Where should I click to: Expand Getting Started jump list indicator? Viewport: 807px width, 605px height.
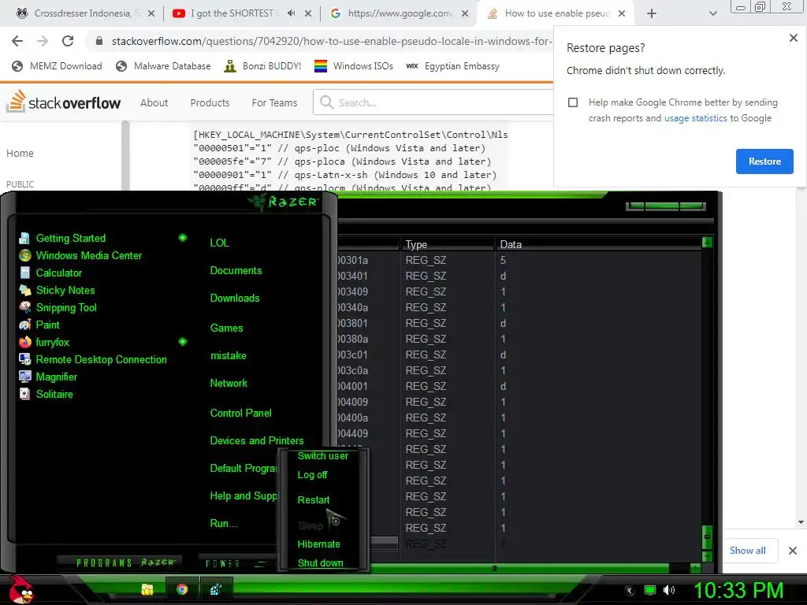(x=183, y=238)
